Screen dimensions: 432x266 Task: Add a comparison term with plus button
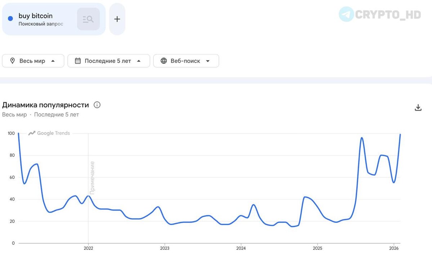[117, 19]
